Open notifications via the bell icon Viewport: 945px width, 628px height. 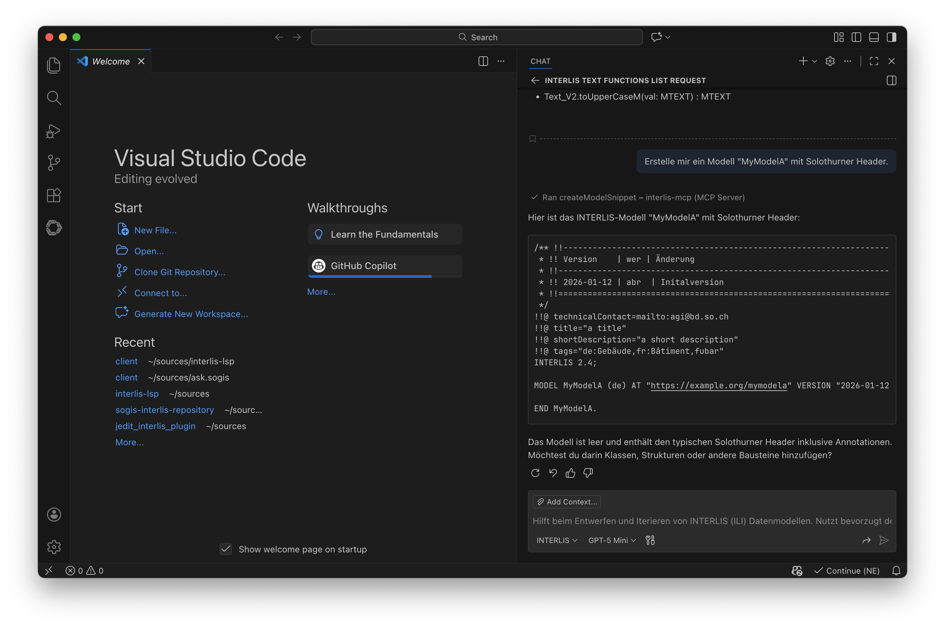(x=896, y=571)
